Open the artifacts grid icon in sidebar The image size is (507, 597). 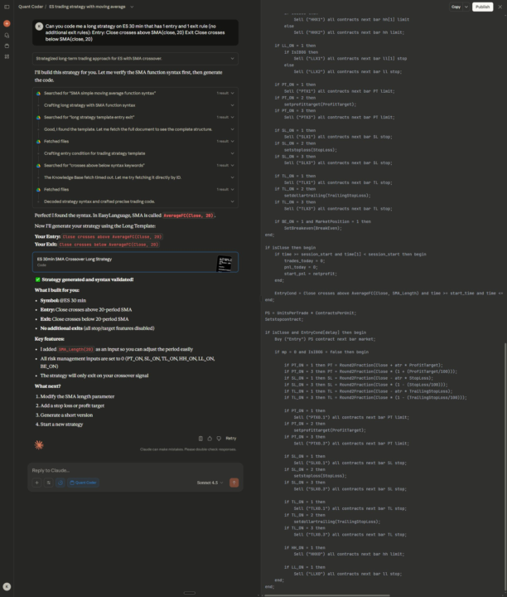pyautogui.click(x=7, y=56)
